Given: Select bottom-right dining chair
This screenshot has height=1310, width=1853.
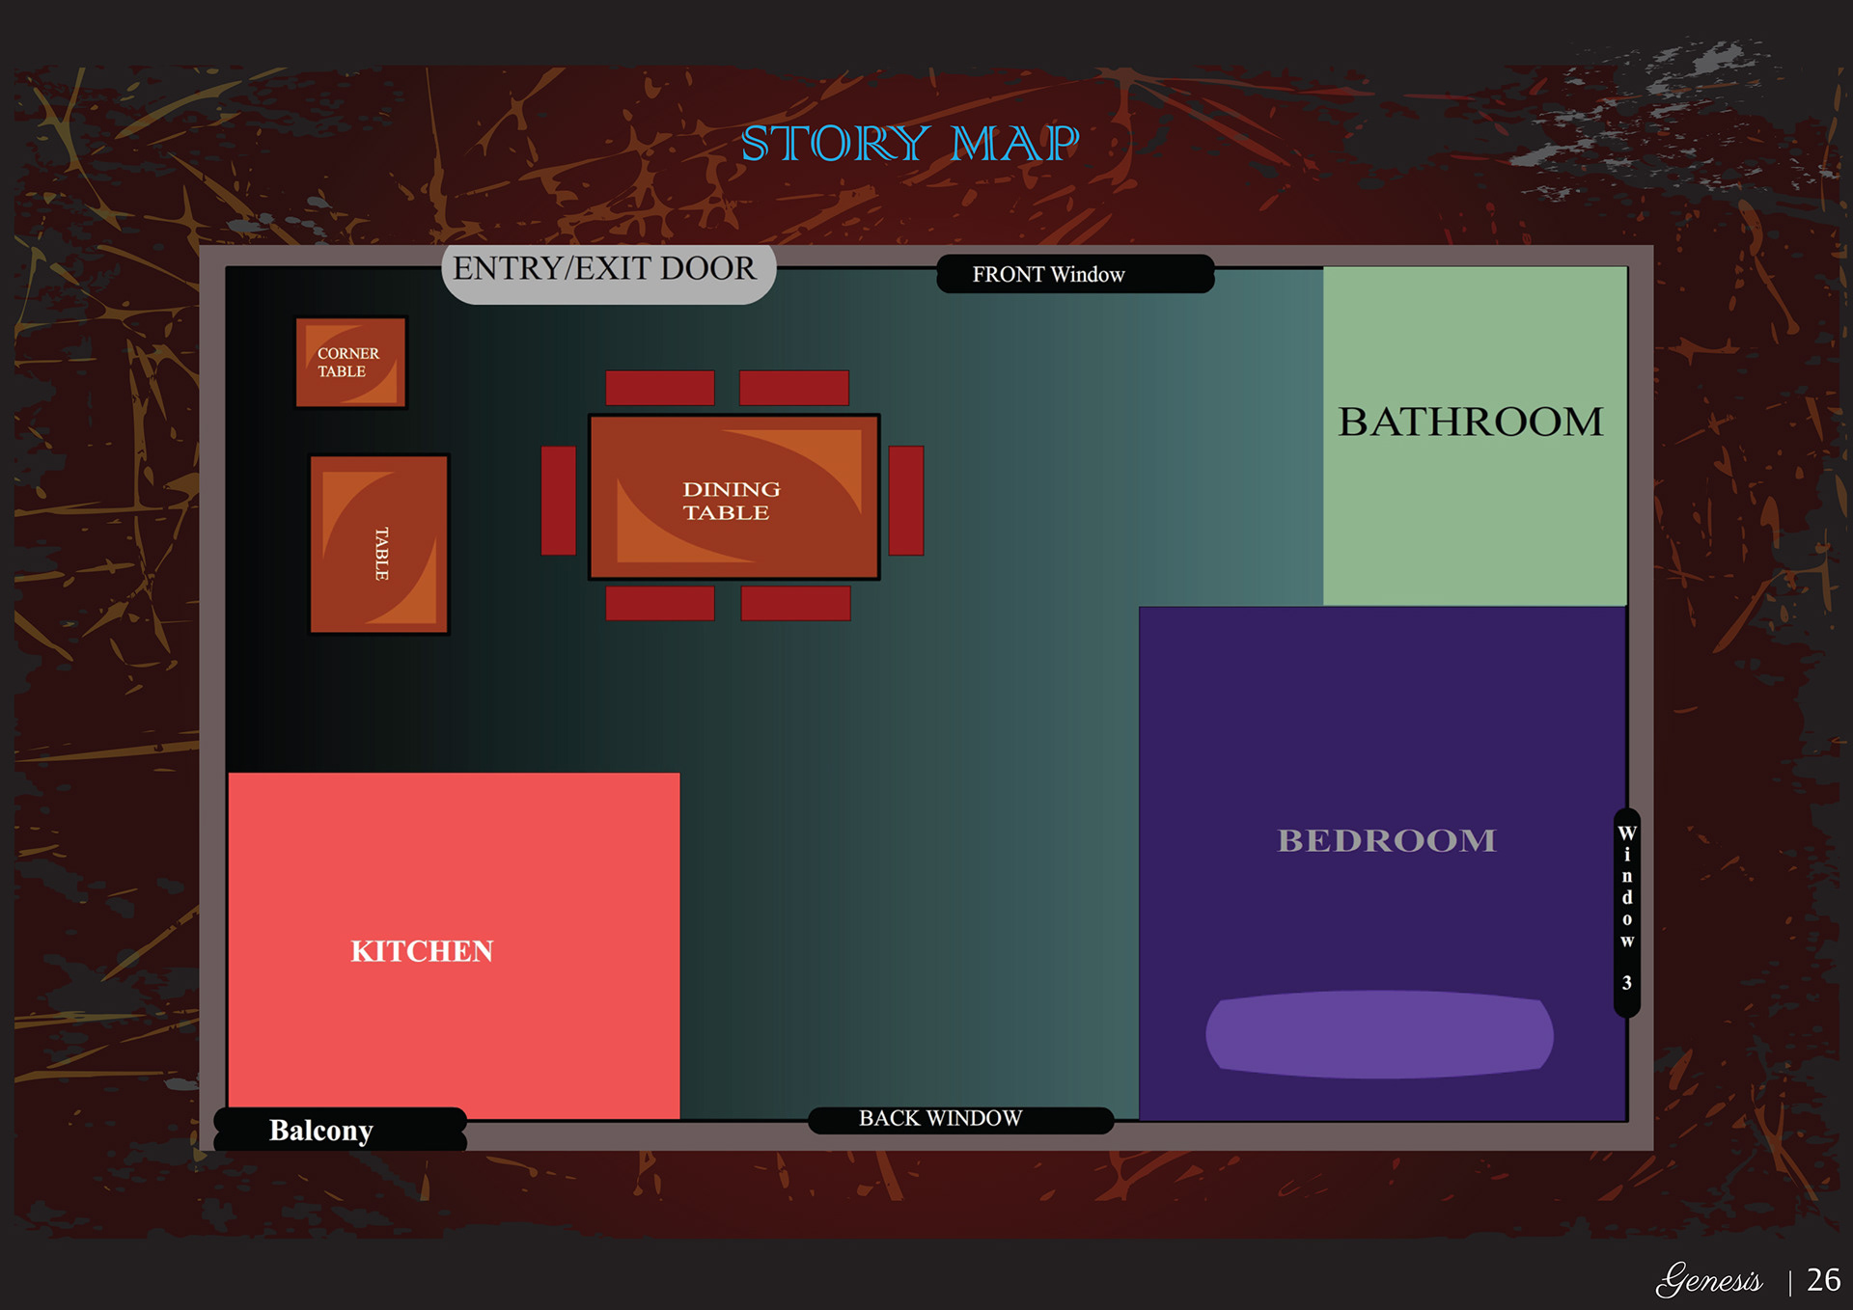Looking at the screenshot, I should 795,604.
